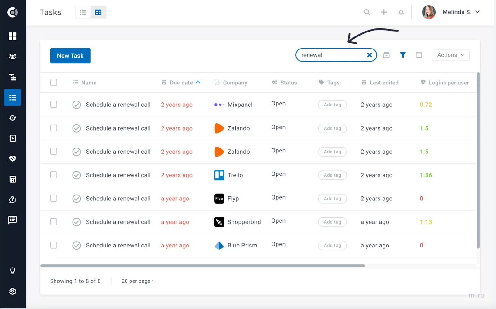Sort by Company column header
Viewport: 496px width, 309px height.
(231, 83)
